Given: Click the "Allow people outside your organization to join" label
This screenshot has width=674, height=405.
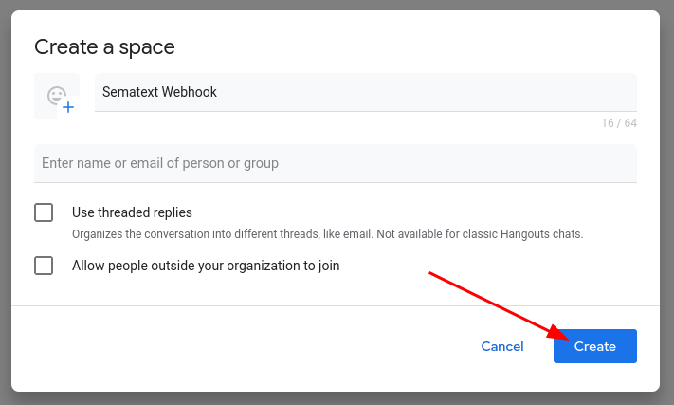Looking at the screenshot, I should pos(206,266).
